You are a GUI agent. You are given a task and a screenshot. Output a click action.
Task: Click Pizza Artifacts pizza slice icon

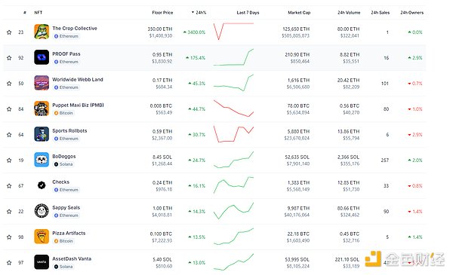pyautogui.click(x=42, y=237)
